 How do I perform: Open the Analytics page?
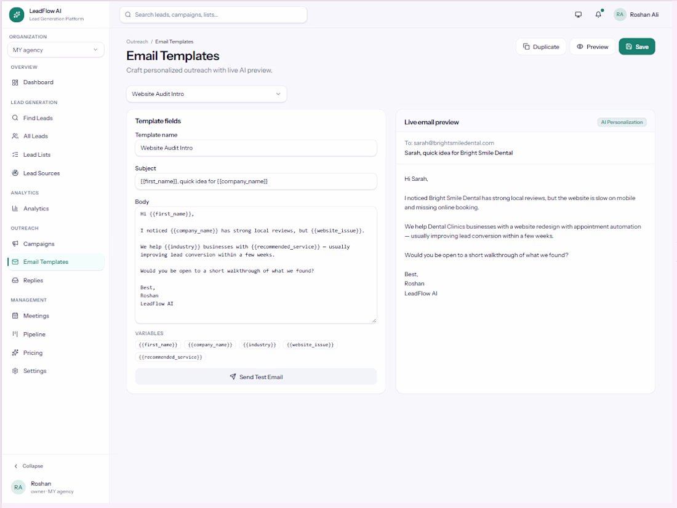tap(55, 208)
